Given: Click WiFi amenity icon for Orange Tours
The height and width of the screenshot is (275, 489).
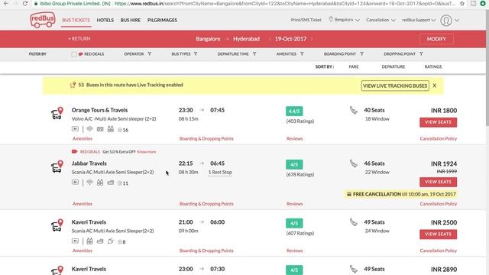Looking at the screenshot, I should [x=89, y=129].
